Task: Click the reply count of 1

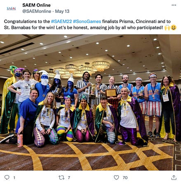Action: coord(14,178)
